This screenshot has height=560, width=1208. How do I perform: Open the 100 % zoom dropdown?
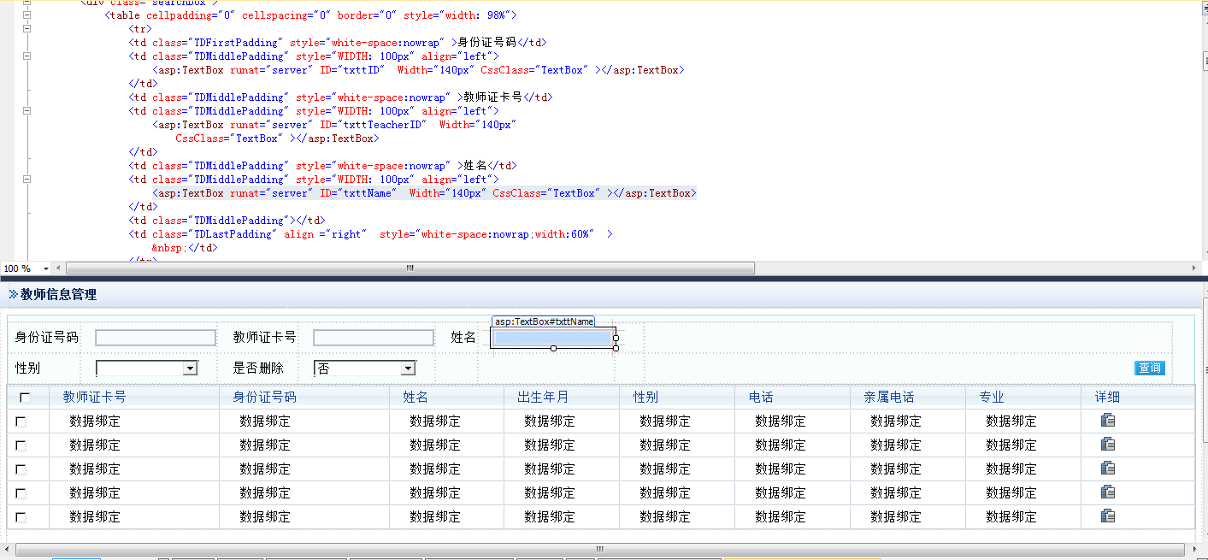(x=46, y=268)
